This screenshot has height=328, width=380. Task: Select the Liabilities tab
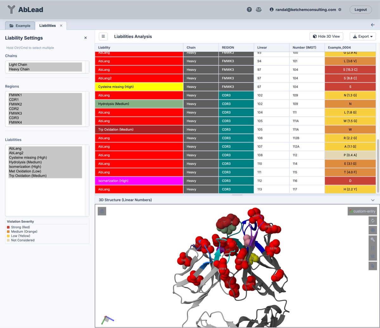click(47, 26)
